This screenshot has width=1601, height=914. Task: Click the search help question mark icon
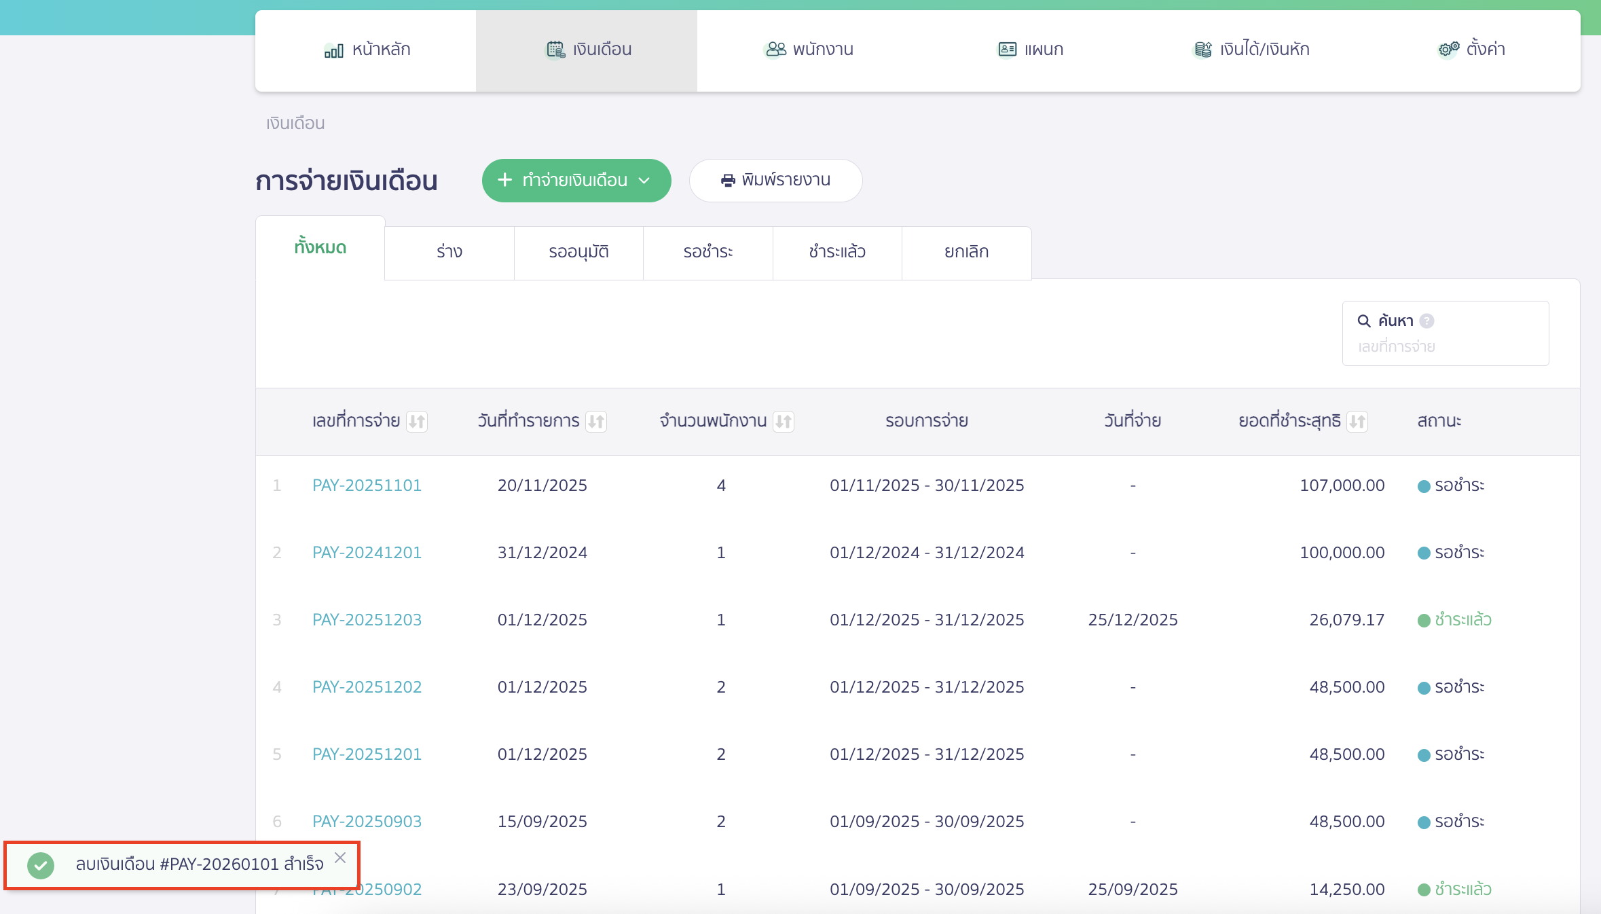click(1427, 321)
